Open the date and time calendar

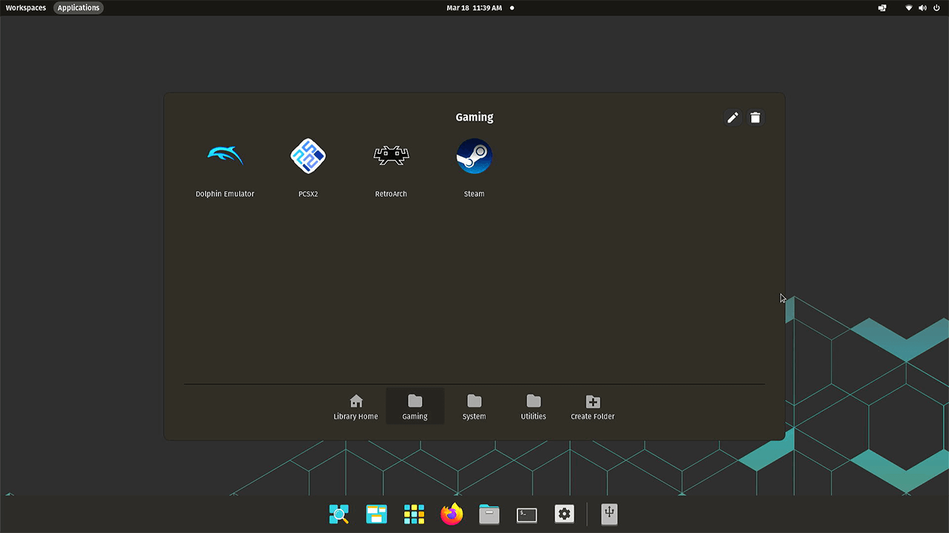click(x=474, y=7)
